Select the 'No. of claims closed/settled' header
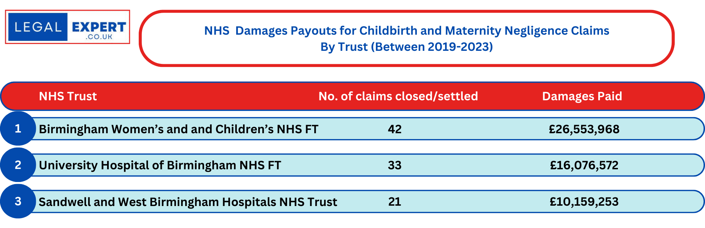This screenshot has width=705, height=228. coord(398,96)
